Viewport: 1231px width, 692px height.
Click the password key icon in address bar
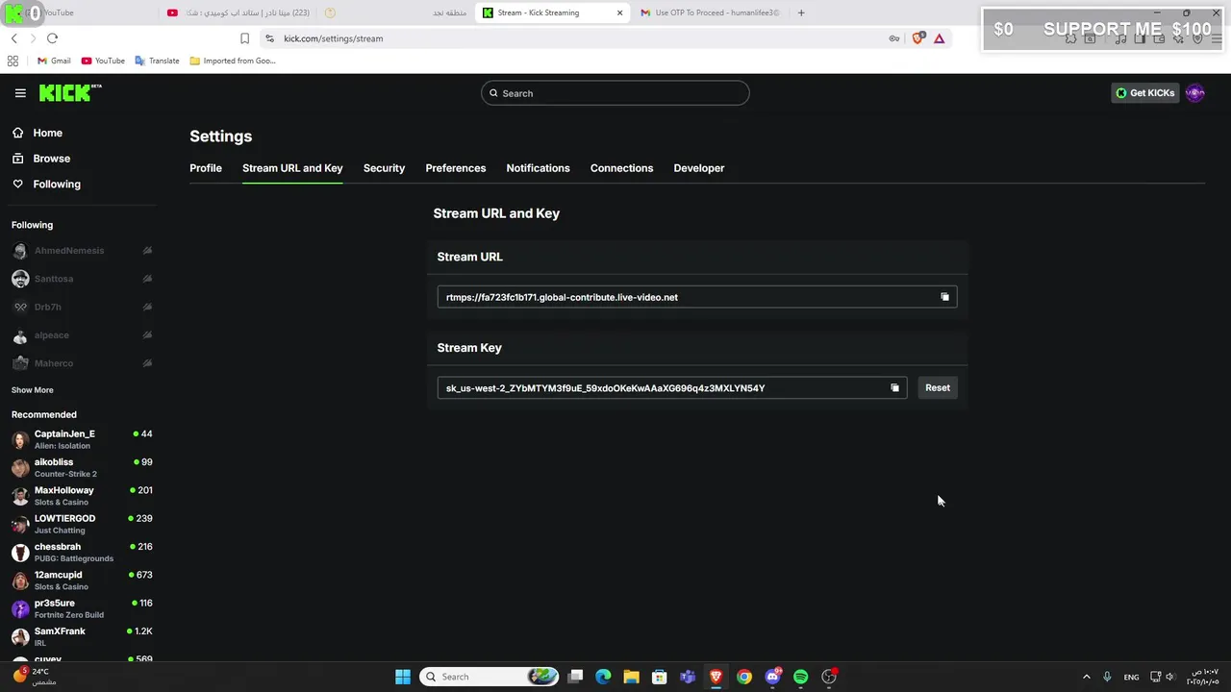coord(894,38)
